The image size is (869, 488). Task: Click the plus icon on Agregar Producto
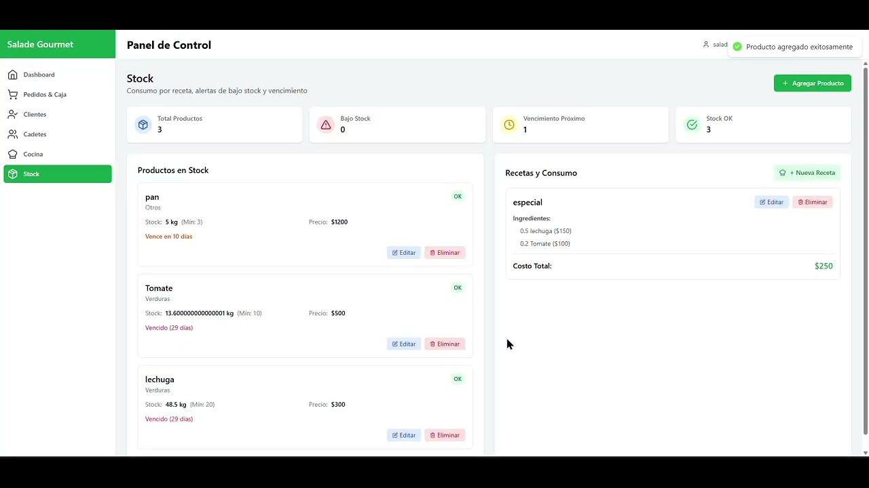(785, 83)
